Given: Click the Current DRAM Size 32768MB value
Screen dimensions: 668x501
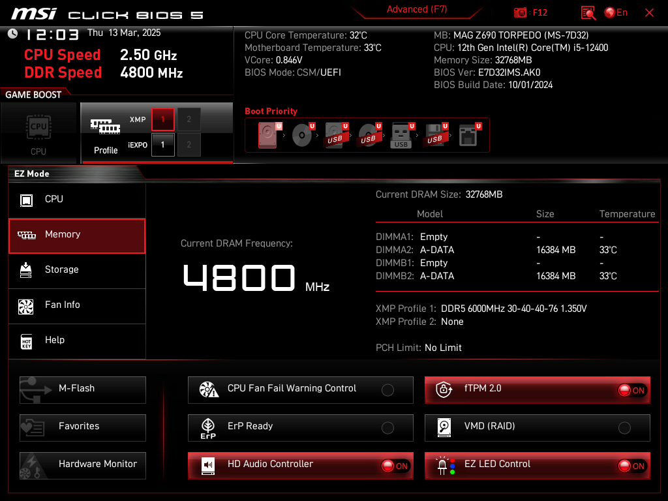Looking at the screenshot, I should (x=484, y=194).
